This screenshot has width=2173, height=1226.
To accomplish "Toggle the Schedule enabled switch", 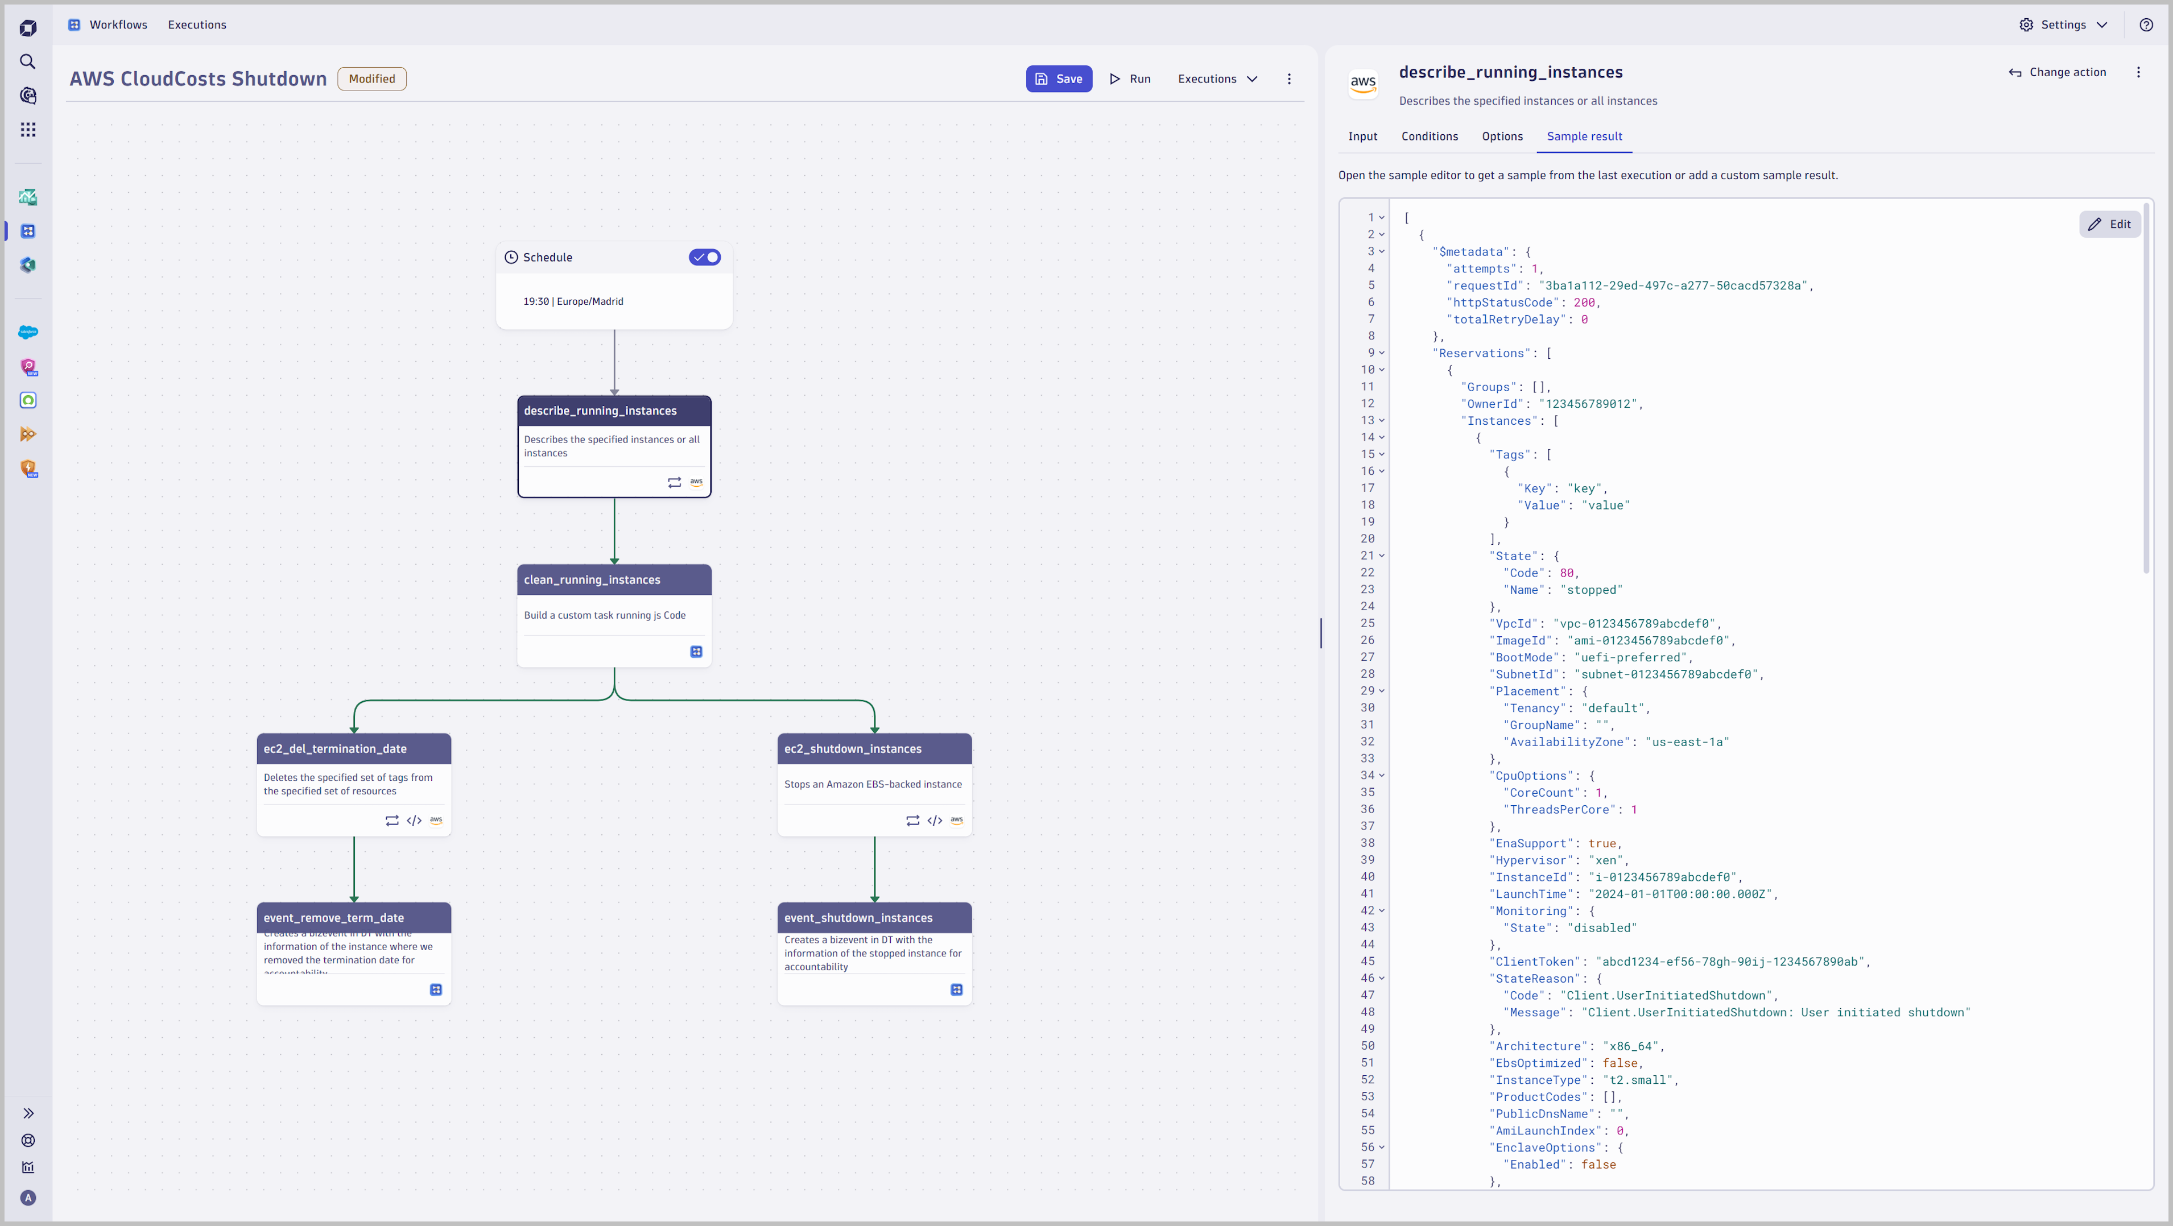I will pyautogui.click(x=704, y=256).
